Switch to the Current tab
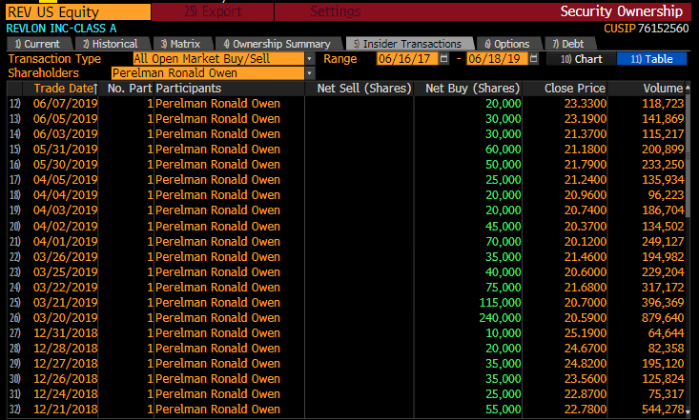699x420 pixels. (37, 44)
